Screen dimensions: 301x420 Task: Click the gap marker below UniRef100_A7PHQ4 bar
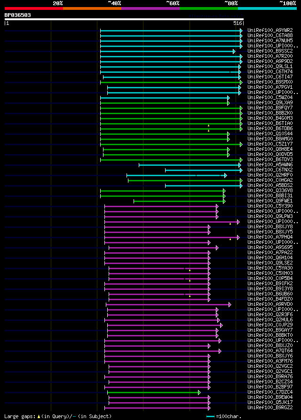point(230,239)
